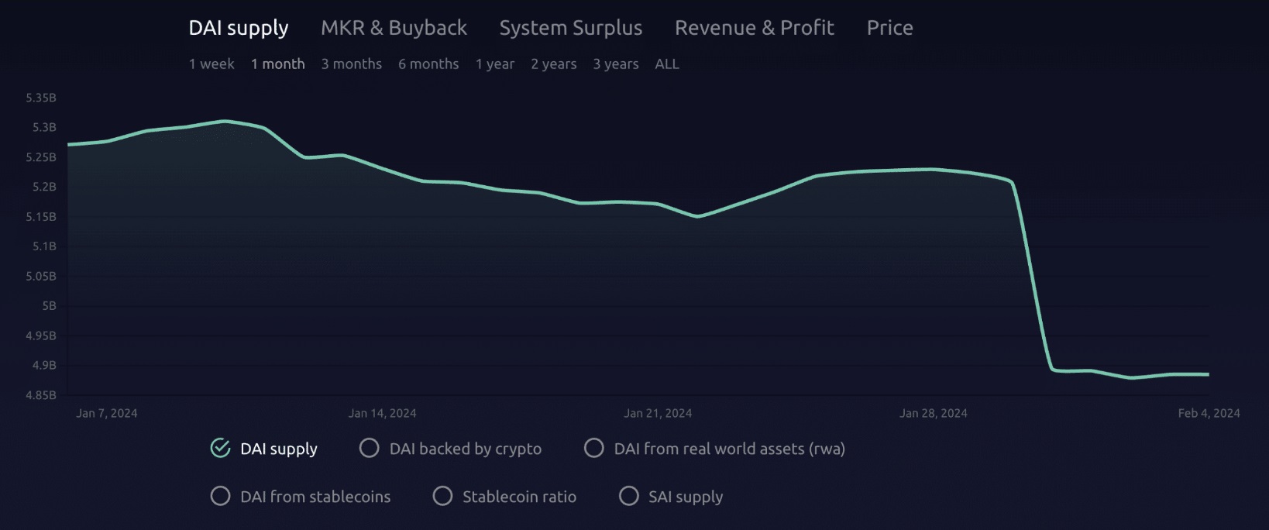Click the 4.95B y-axis value
The width and height of the screenshot is (1269, 530).
[41, 336]
